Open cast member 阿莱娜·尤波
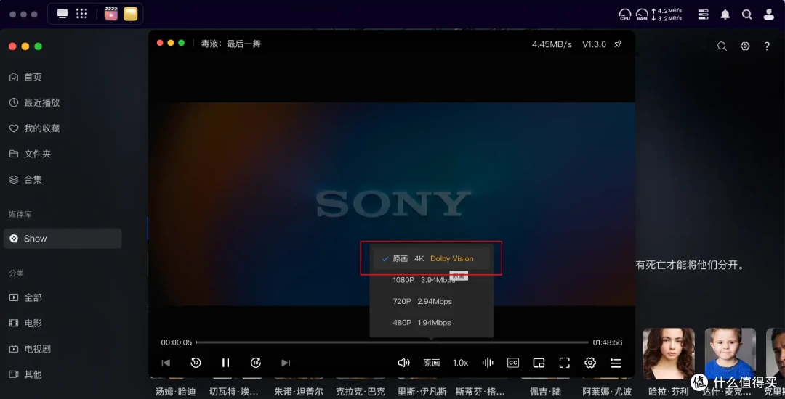785x399 pixels. tap(607, 392)
